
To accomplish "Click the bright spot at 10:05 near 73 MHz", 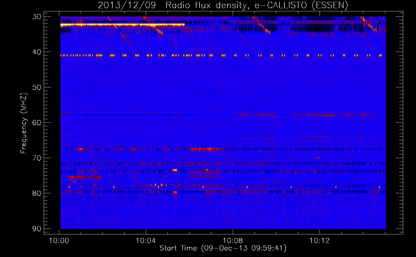I will [x=175, y=170].
